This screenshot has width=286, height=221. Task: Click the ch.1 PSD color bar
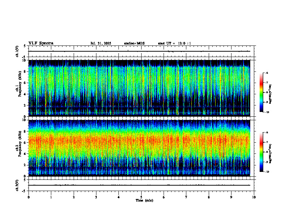[x=261, y=92]
